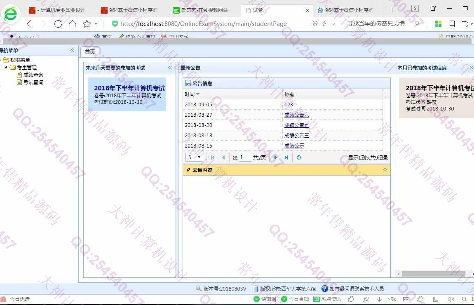Select the 首页 tab in main panel
Viewport: 474px width, 305px height.
pos(90,52)
